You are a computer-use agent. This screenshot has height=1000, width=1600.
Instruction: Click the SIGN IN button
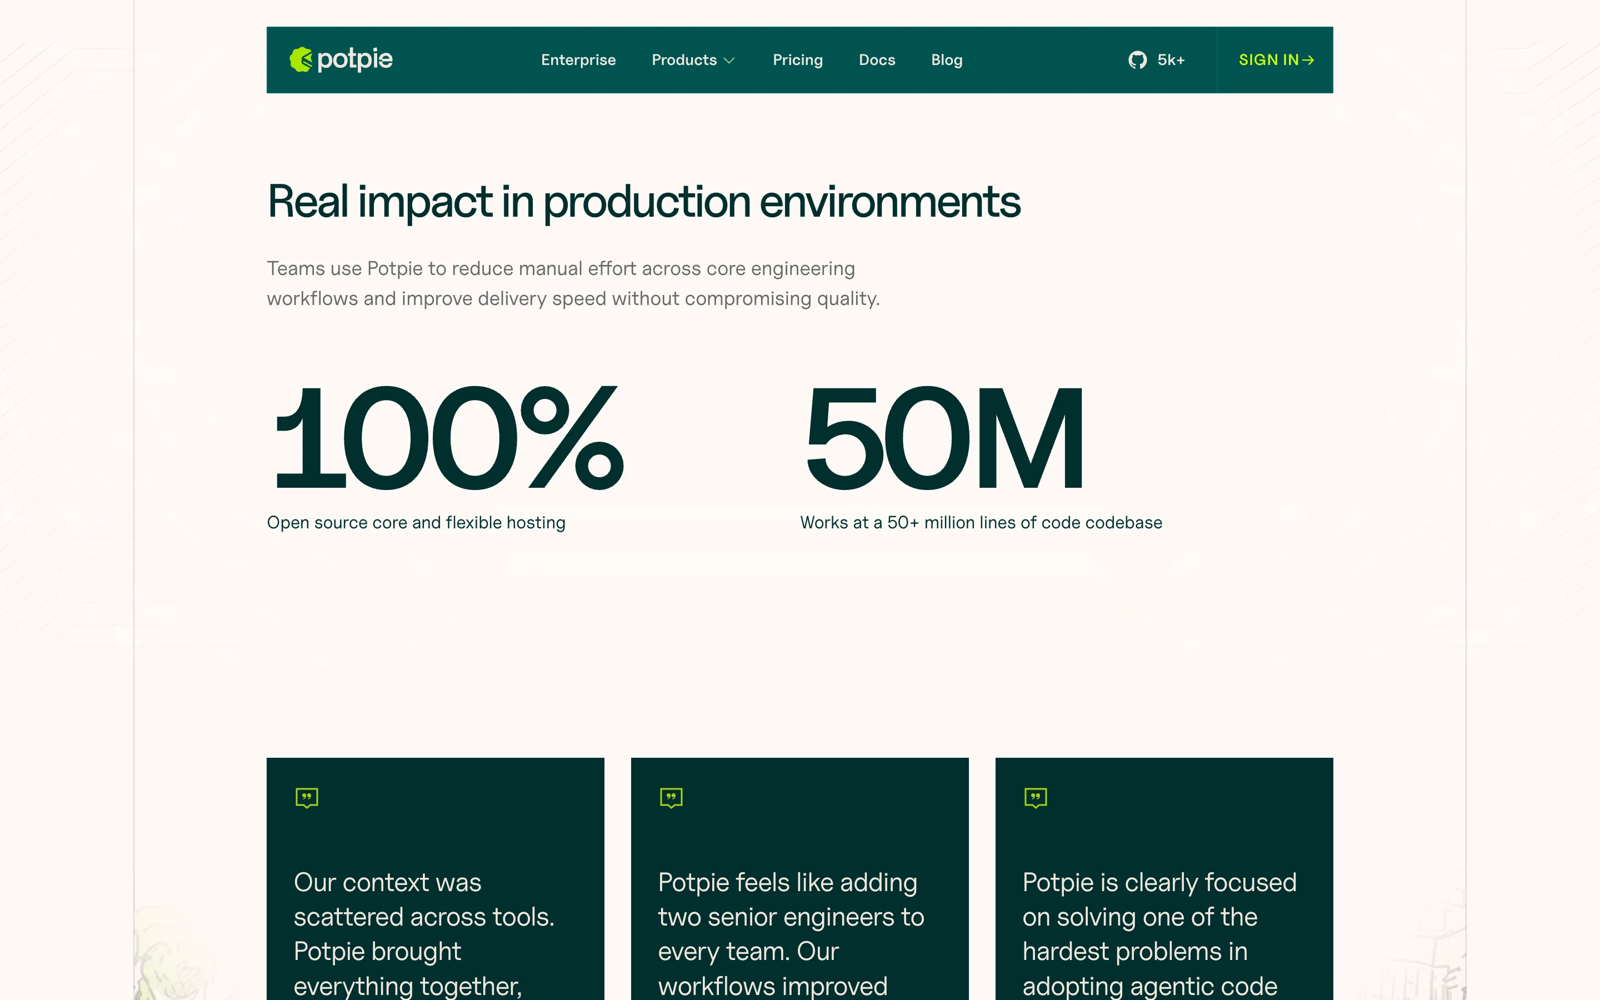pos(1268,60)
